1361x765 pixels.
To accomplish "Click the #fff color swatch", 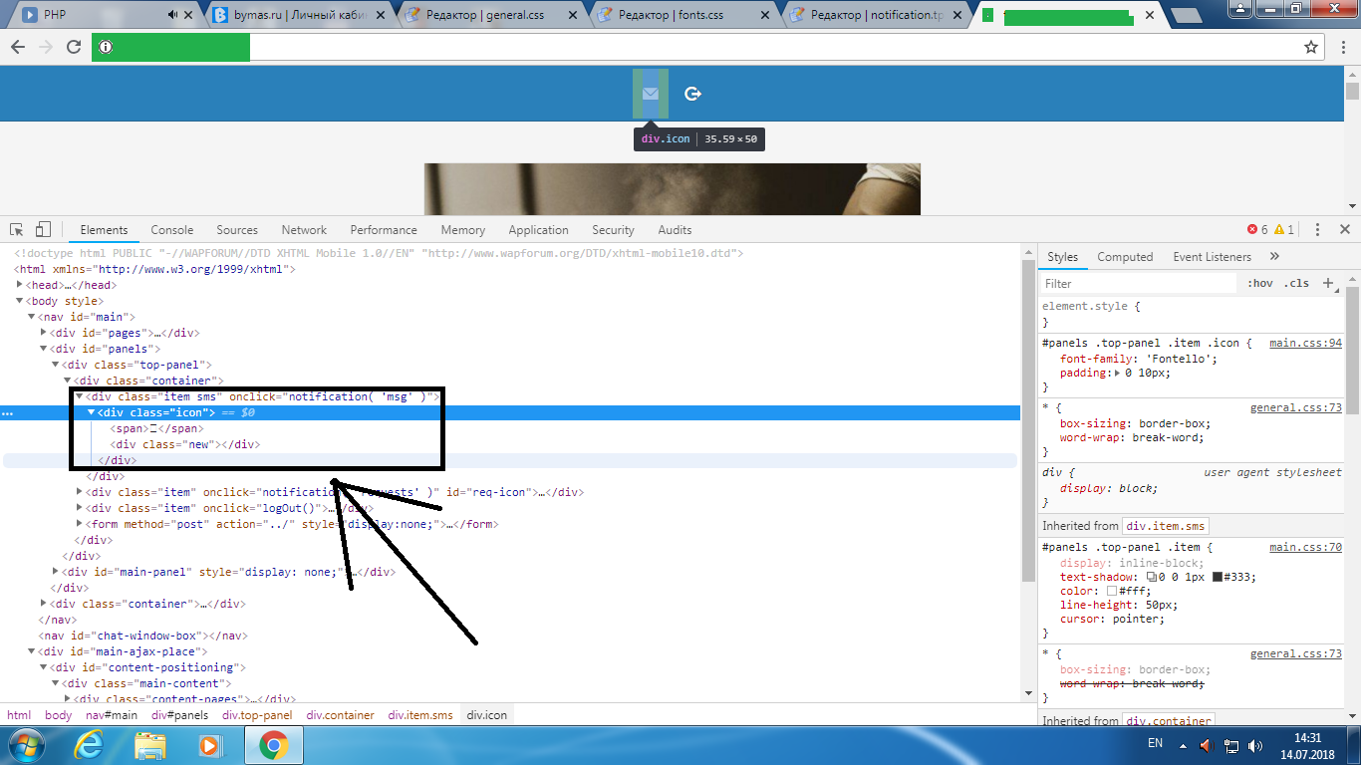I will click(1112, 592).
